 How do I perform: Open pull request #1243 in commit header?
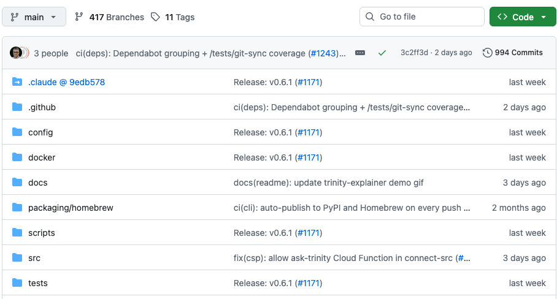pos(323,53)
